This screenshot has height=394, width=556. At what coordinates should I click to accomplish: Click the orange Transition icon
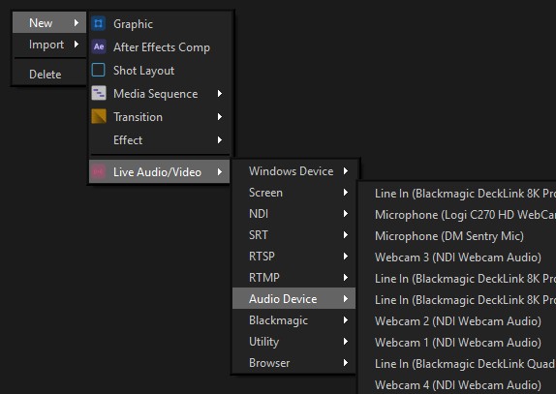pos(99,116)
